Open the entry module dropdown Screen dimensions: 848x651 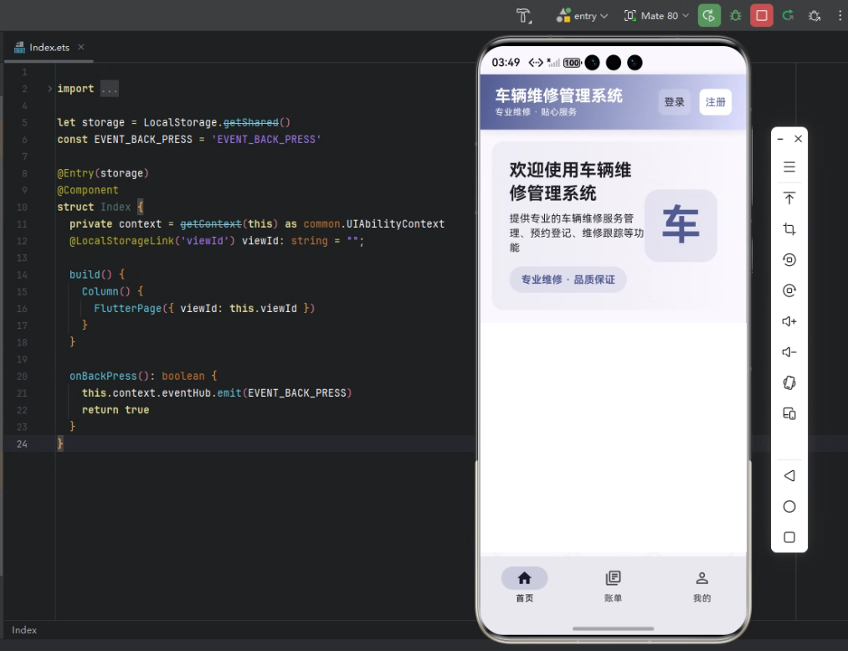pyautogui.click(x=582, y=16)
